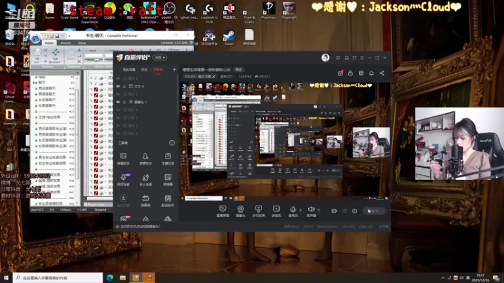Image resolution: width=504 pixels, height=283 pixels.
Task: Click the lock icon above the preview
Action: tap(350, 73)
